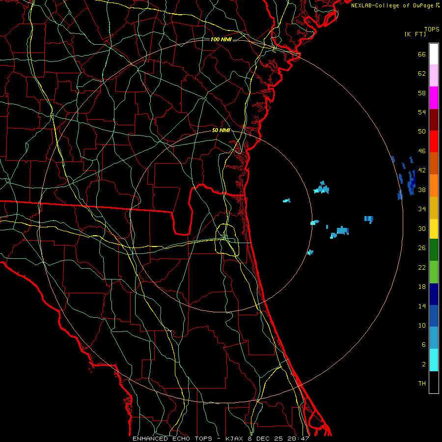
Task: Click the legend value 62
Action: click(422, 74)
